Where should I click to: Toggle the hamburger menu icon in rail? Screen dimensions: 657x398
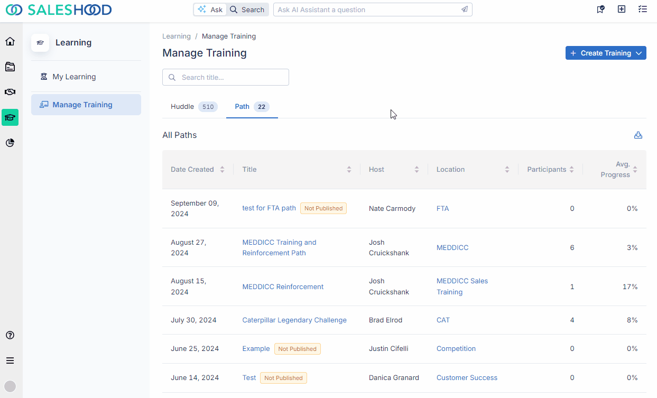point(10,360)
